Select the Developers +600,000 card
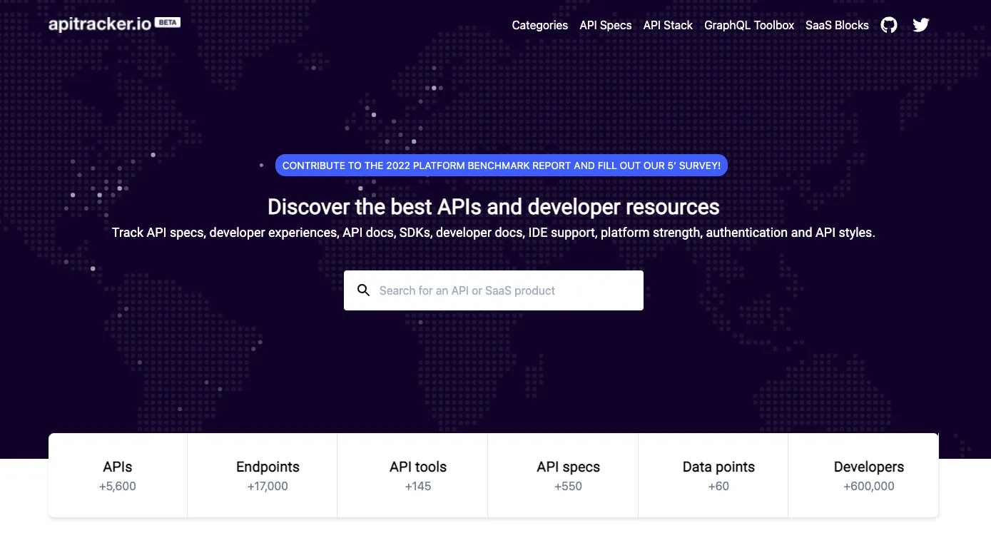This screenshot has height=548, width=991. [x=863, y=476]
